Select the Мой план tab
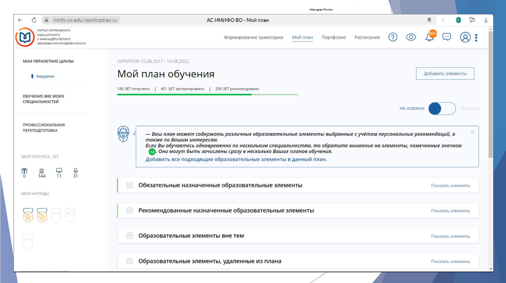Viewport: 506px width, 283px height. click(x=302, y=37)
